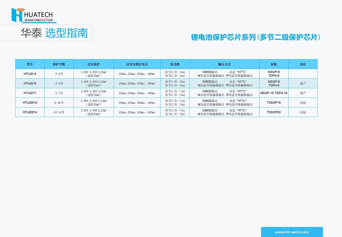Image resolution: width=342 pixels, height=237 pixels.
Task: Select the 过压保护 column header
Action: 94,64
